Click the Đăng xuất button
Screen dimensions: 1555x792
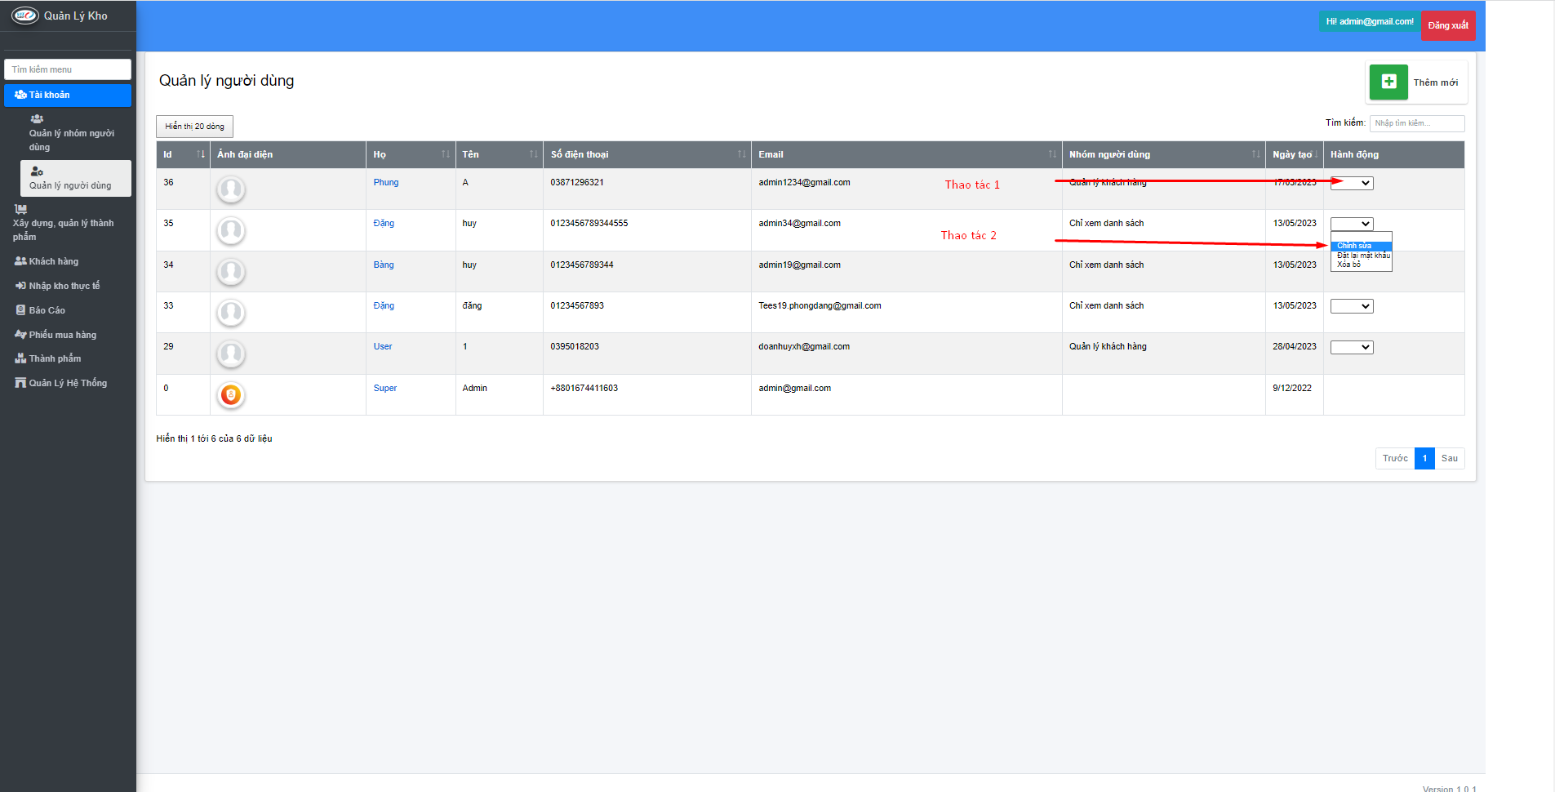point(1448,25)
